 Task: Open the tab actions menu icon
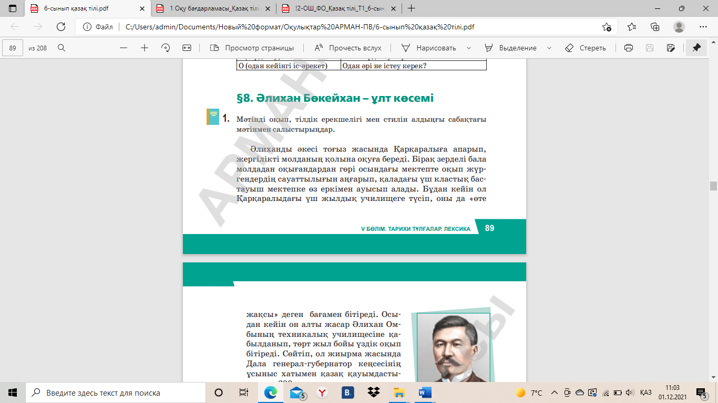click(13, 8)
